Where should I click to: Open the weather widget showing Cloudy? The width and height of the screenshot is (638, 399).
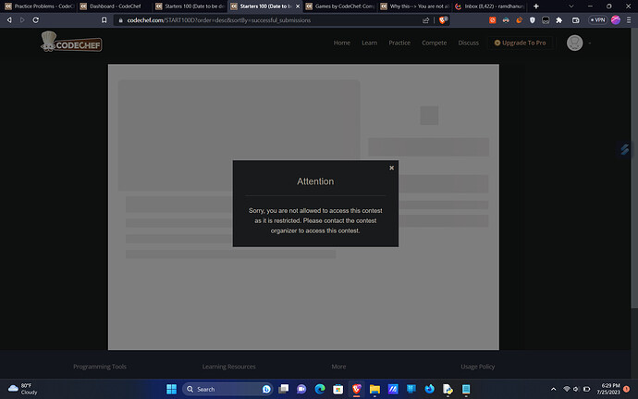(23, 389)
